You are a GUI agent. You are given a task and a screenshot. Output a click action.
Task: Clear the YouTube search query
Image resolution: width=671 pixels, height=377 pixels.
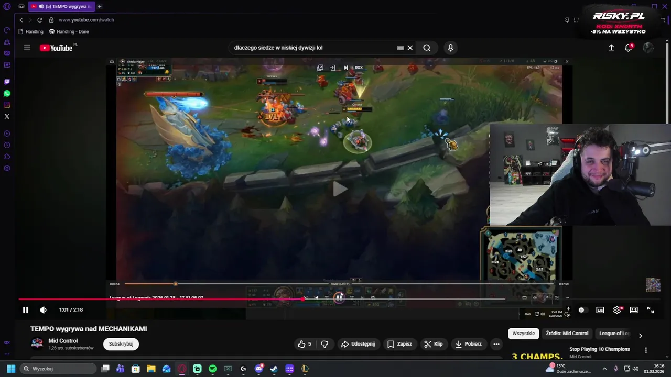410,48
